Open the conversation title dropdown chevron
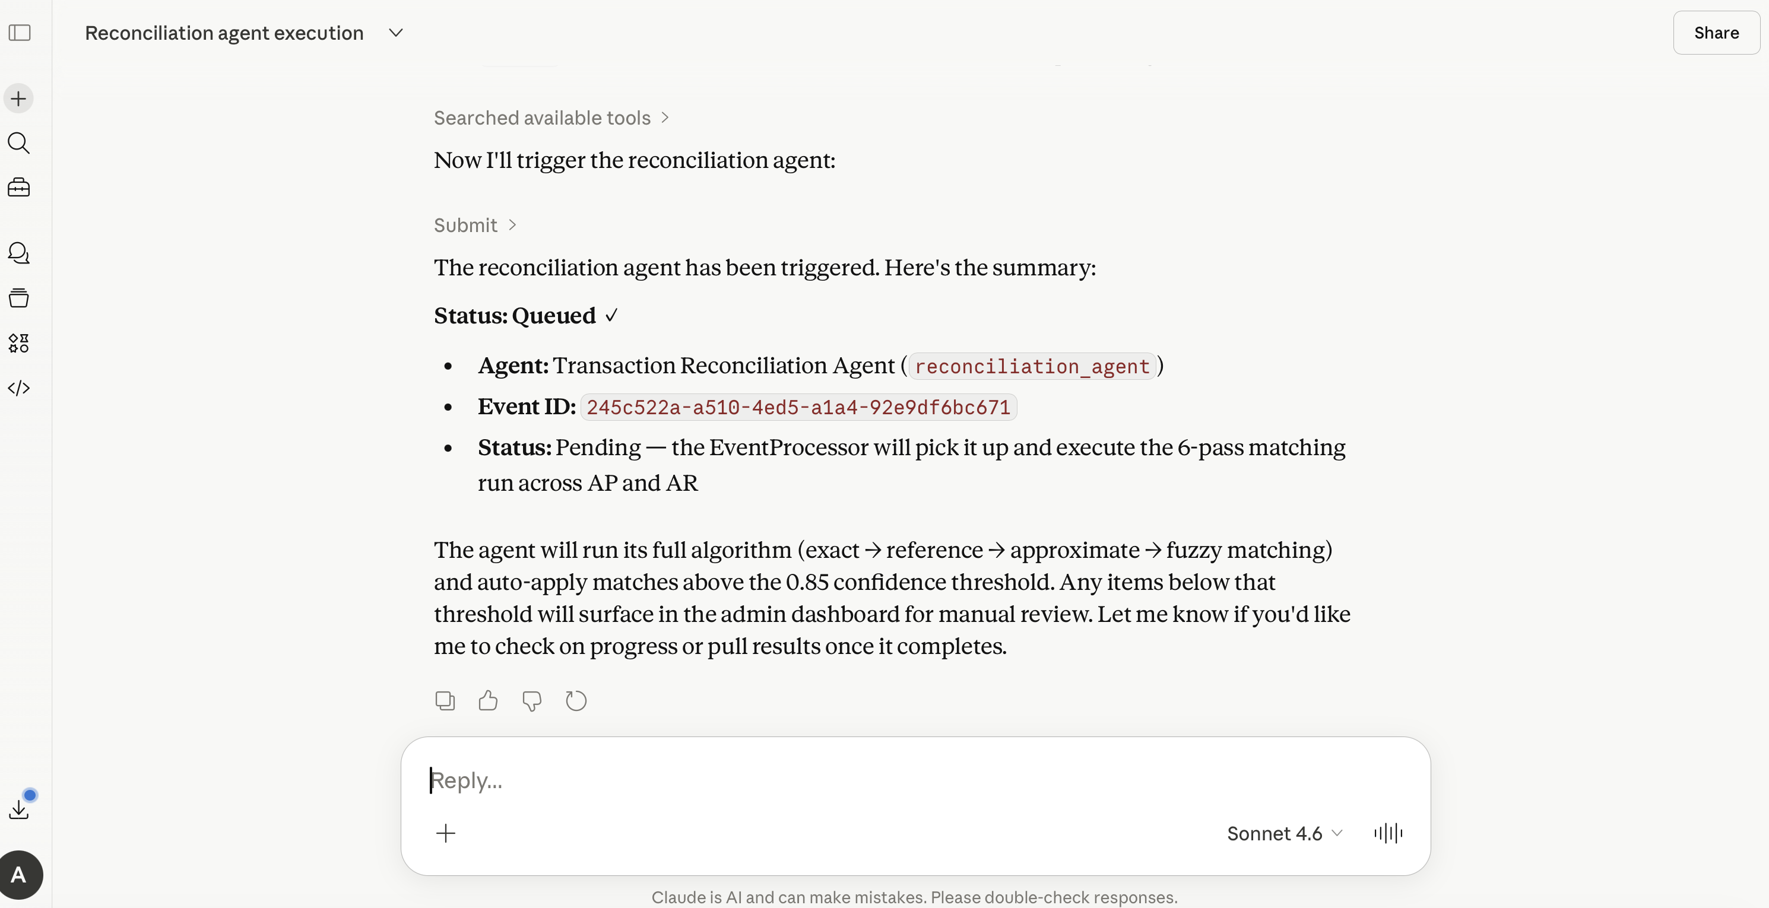1769x908 pixels. point(395,33)
